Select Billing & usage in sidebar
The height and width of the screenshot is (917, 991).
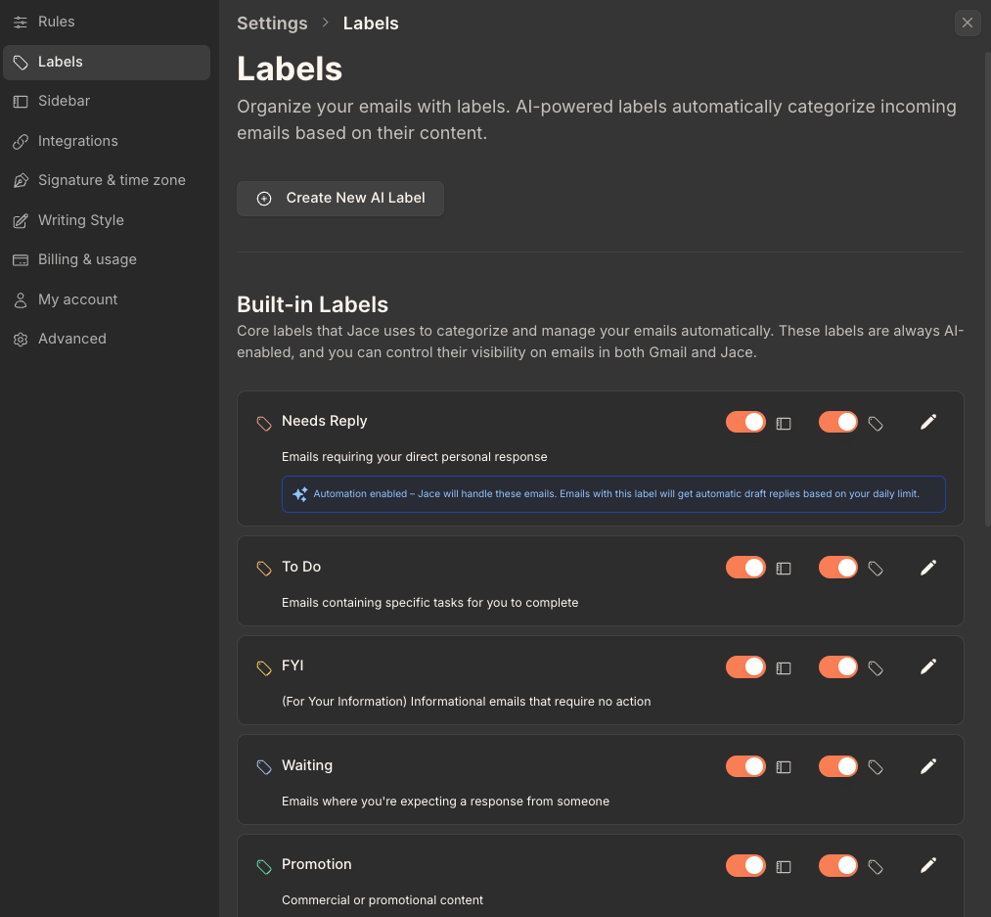tap(87, 259)
